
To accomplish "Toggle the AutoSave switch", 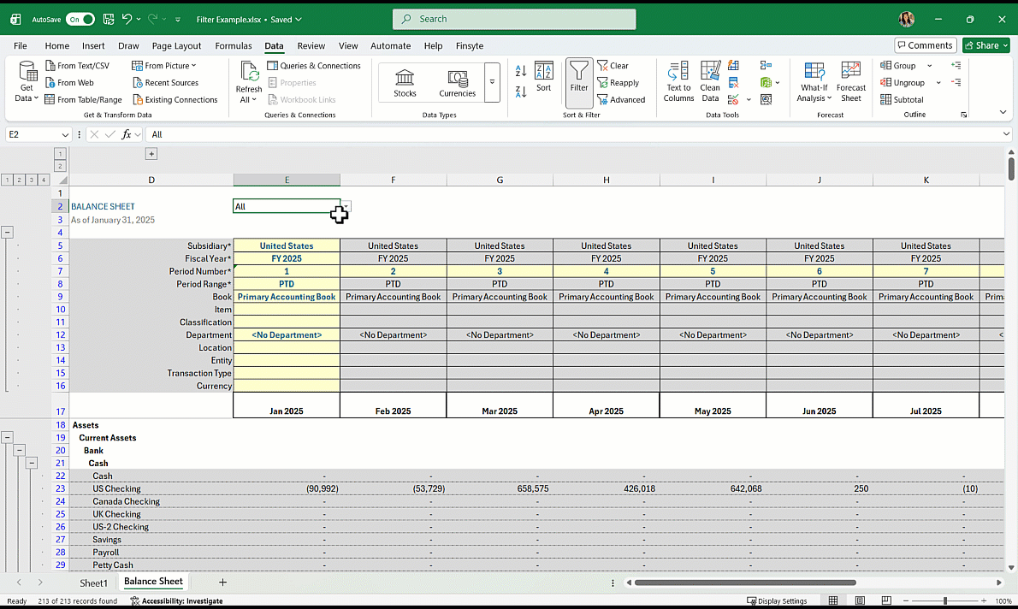I will [x=80, y=19].
